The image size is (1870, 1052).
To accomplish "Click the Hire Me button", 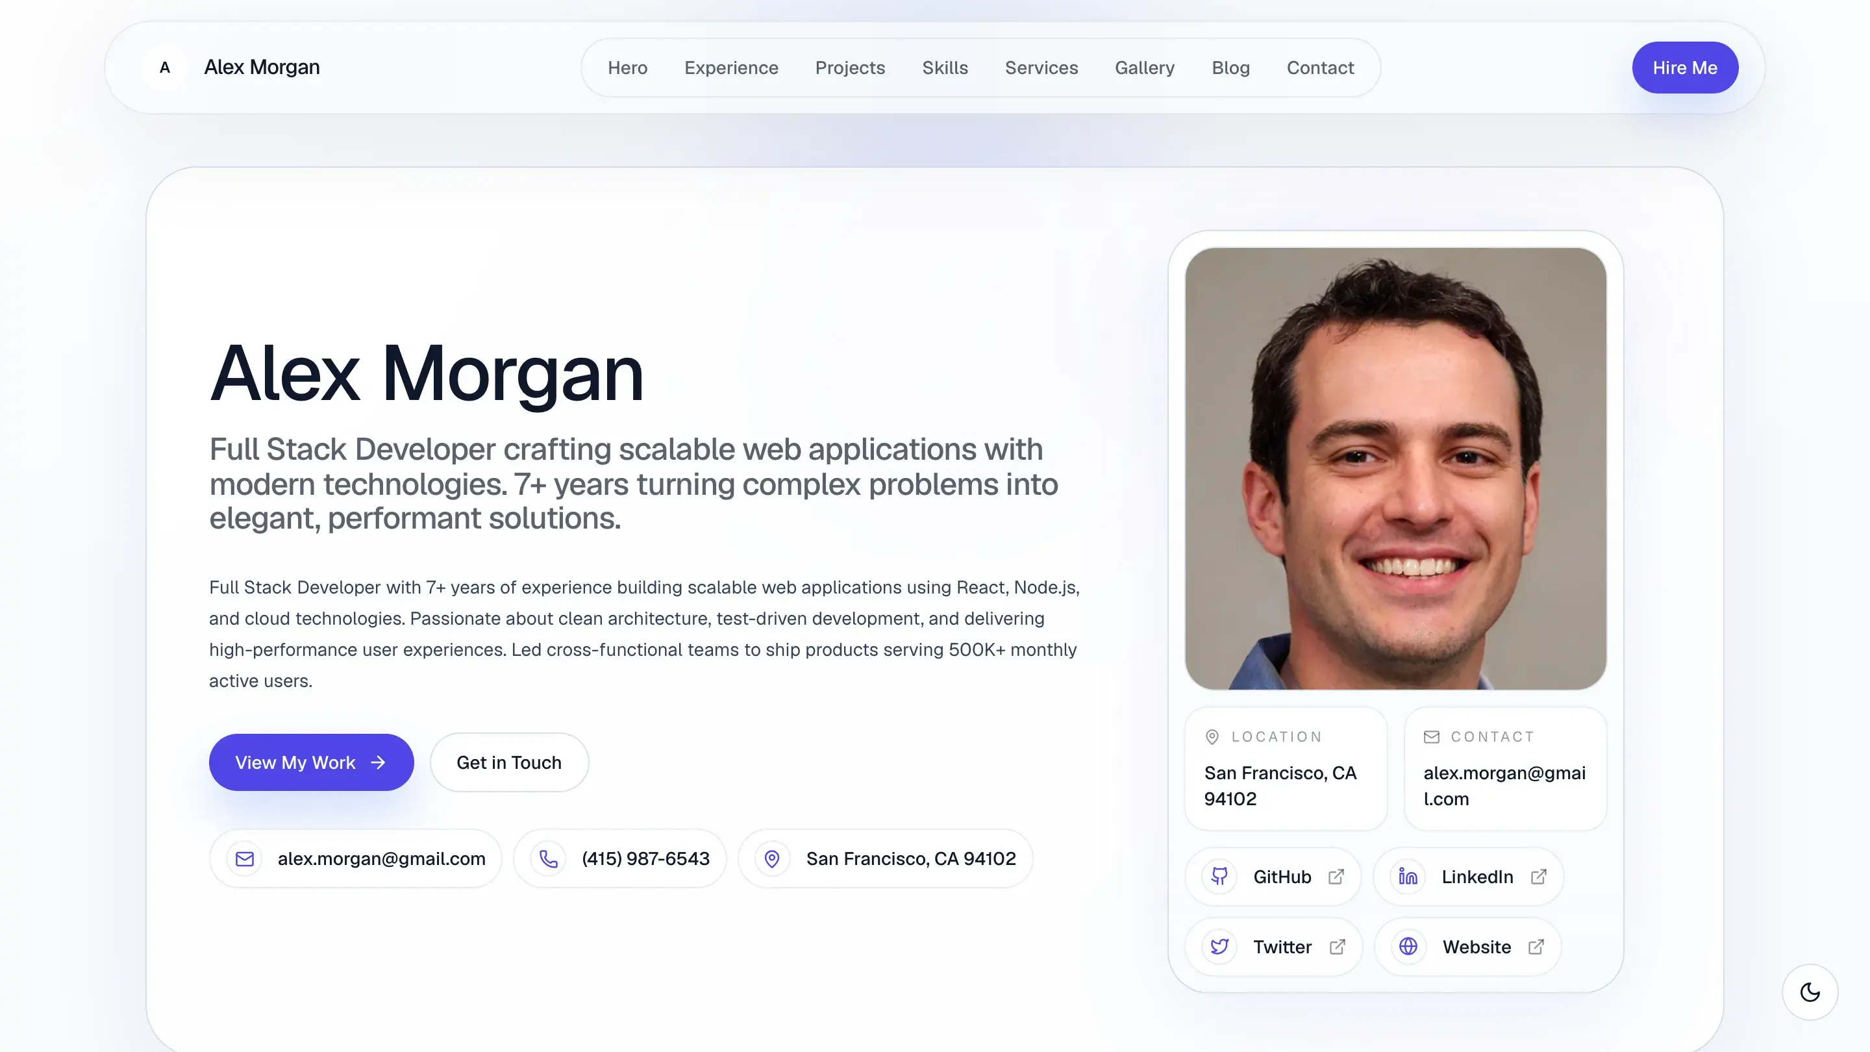I will (x=1685, y=68).
